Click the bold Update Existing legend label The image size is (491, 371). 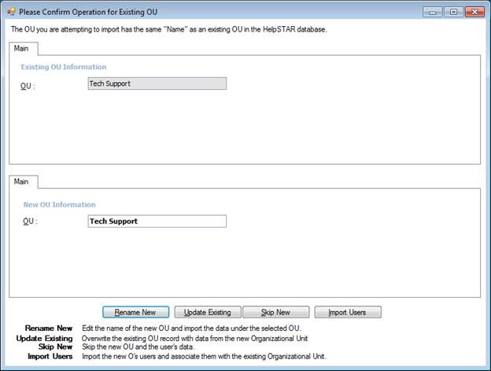pos(44,338)
